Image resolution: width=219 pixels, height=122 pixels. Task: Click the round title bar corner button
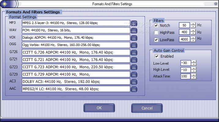[x=216, y=4]
